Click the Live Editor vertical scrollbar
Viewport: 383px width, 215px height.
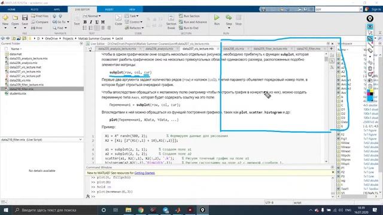[x=326, y=107]
